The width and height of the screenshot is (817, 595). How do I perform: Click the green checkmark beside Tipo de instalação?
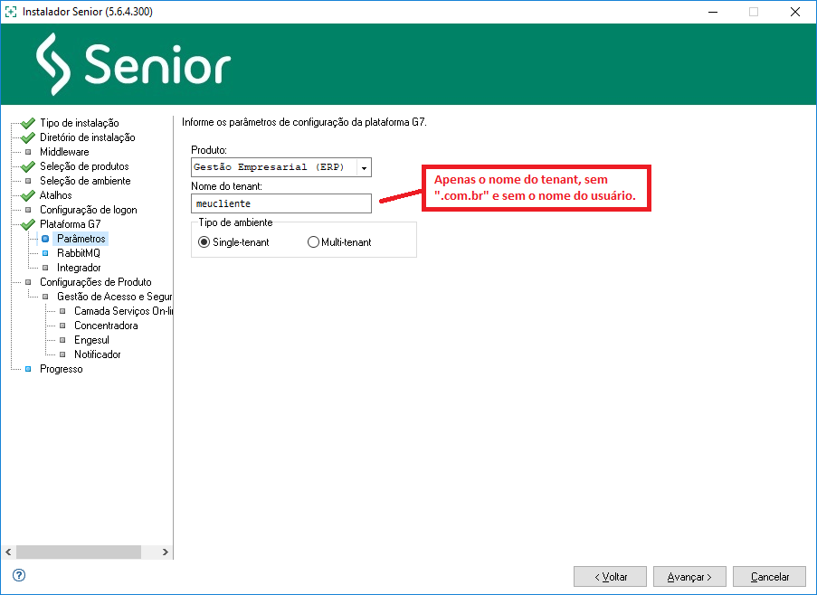coord(28,123)
